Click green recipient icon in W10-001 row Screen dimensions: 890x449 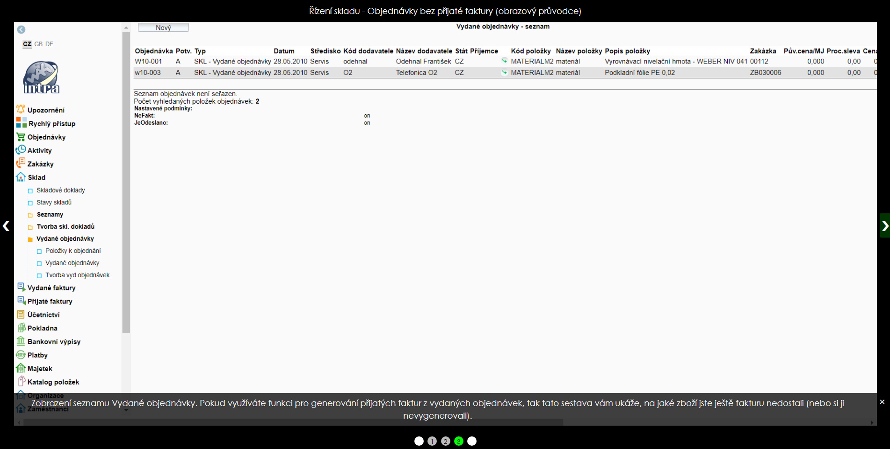[504, 61]
